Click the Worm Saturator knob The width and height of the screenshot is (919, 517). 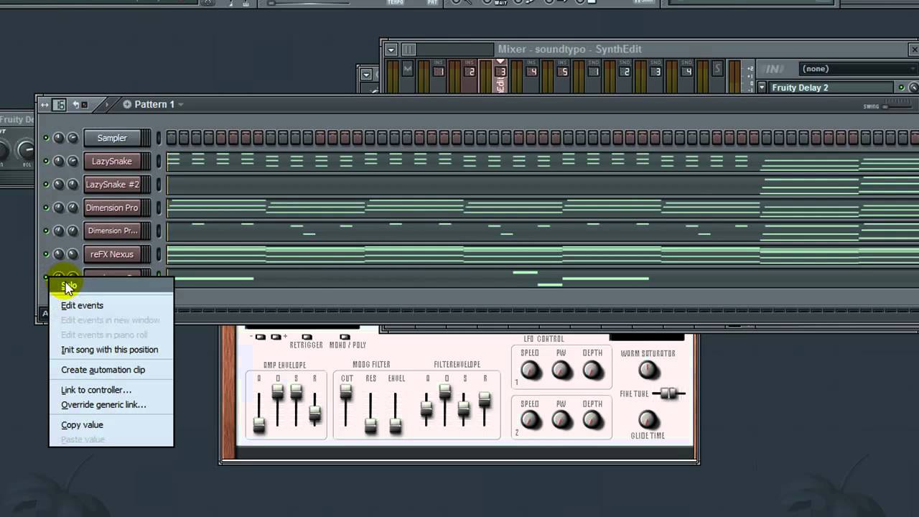pos(648,370)
